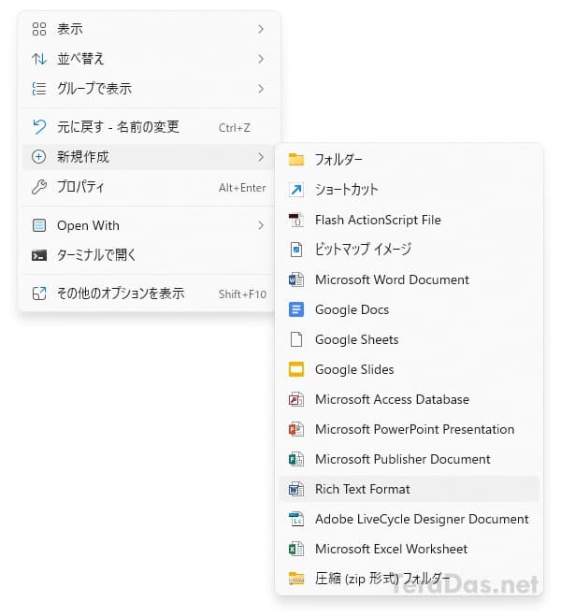Click the terminal icon next to ターミナルで開く
This screenshot has height=616, width=561.
click(x=39, y=256)
